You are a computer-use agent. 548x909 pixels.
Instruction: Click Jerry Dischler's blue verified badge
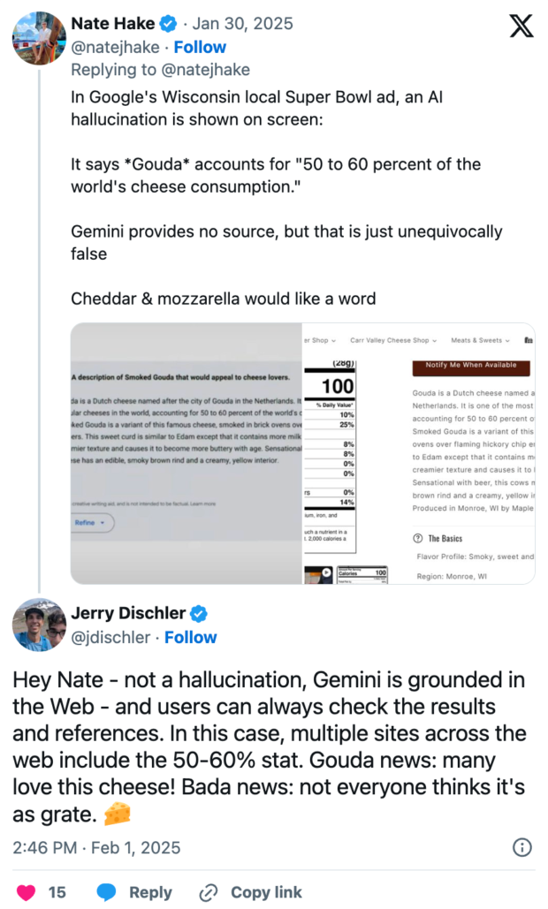201,613
